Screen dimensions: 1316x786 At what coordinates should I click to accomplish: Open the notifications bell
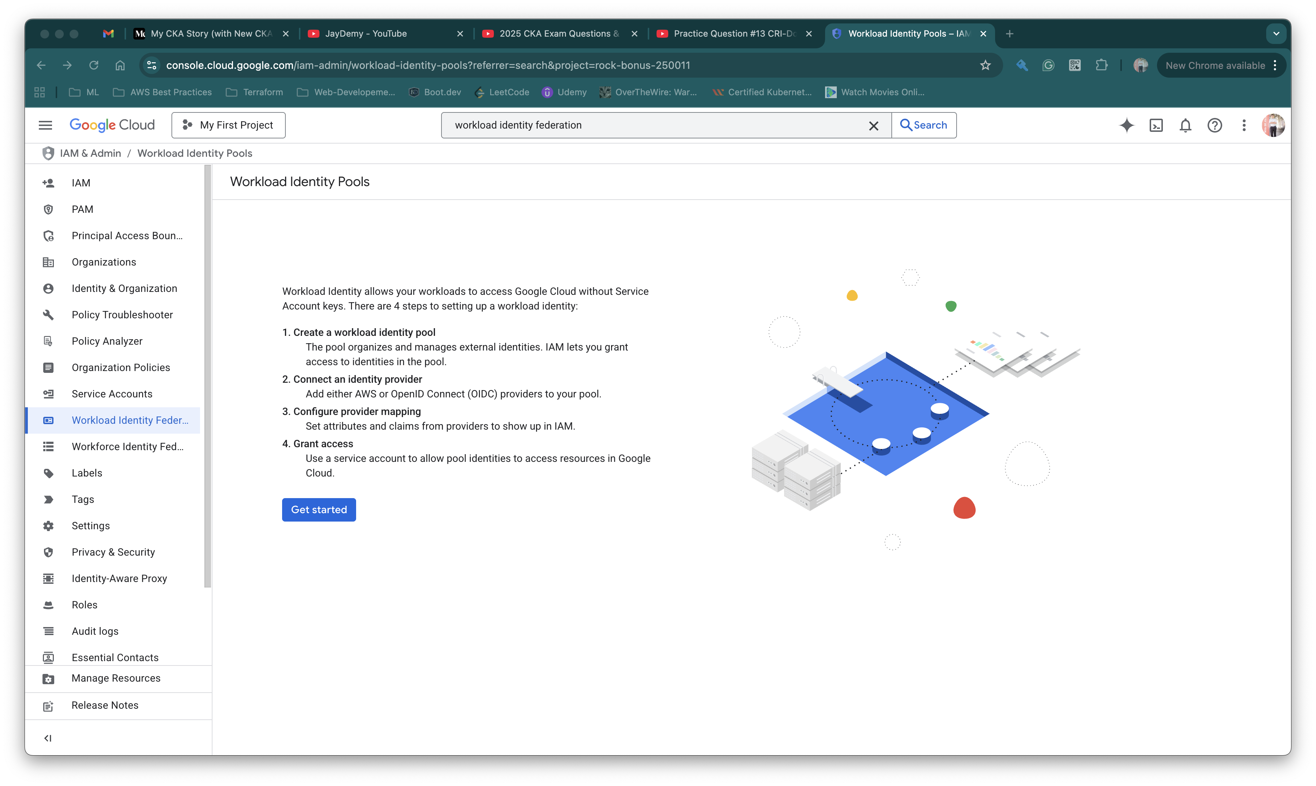[1186, 125]
